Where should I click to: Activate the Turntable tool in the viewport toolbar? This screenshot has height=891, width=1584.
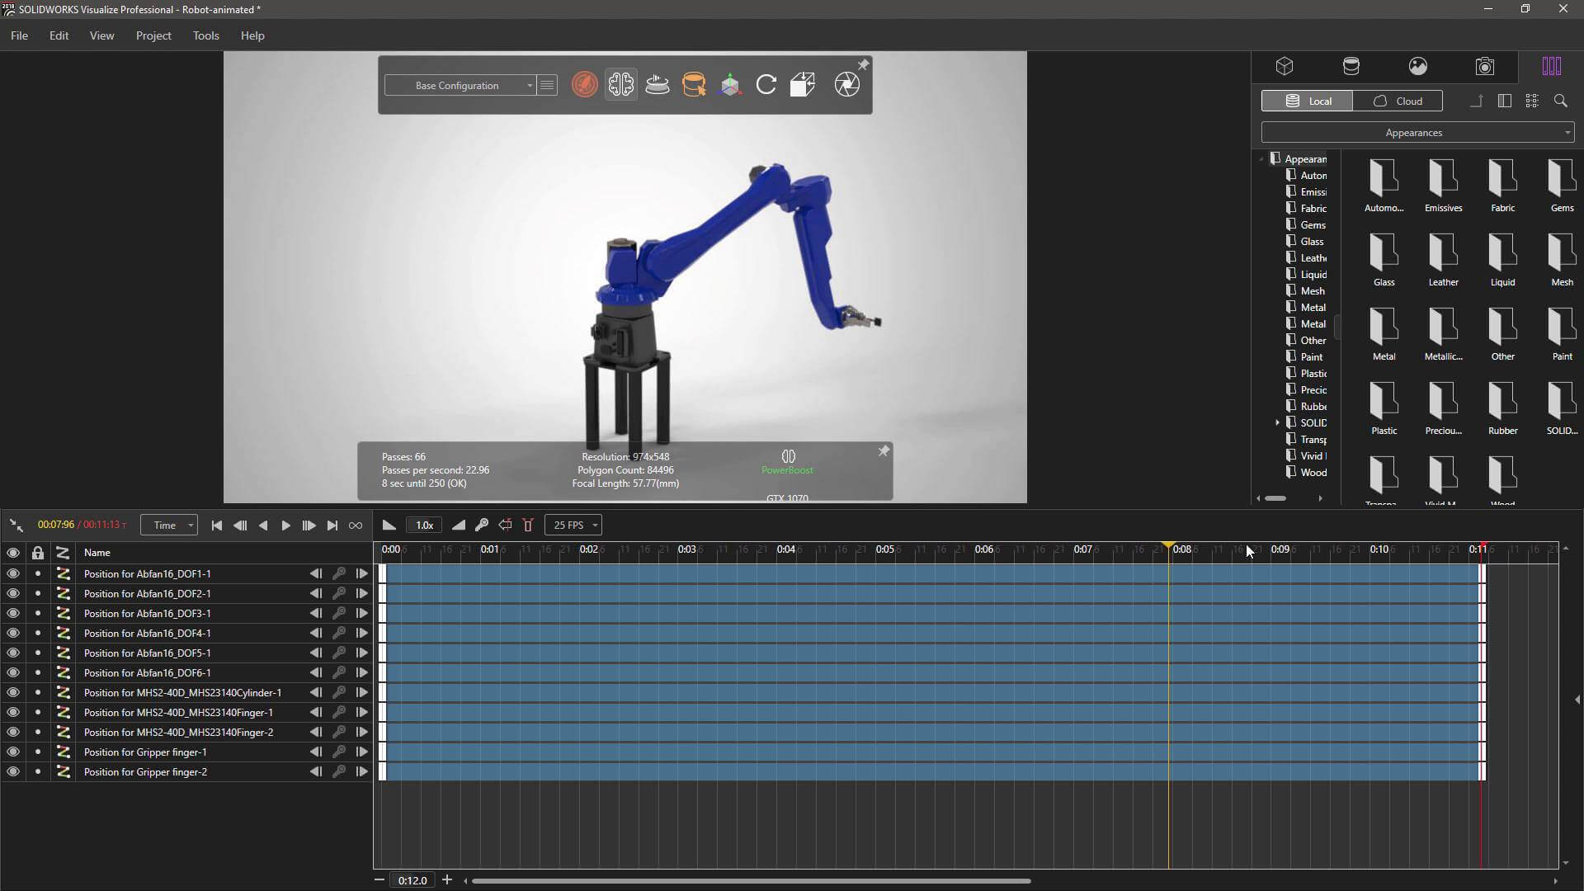(x=657, y=84)
